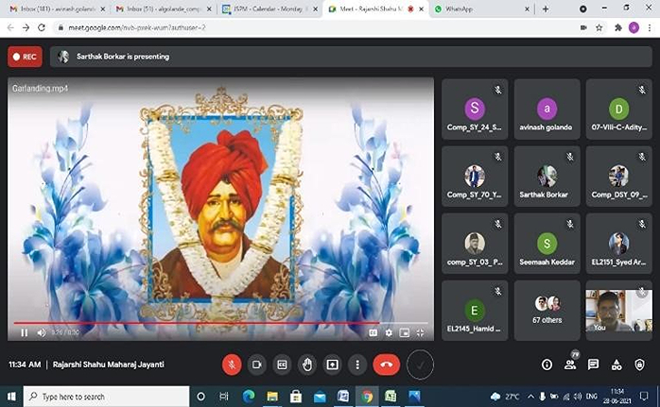Switch to Inbox (51) Gmail tab
This screenshot has height=407, width=660.
tap(162, 8)
